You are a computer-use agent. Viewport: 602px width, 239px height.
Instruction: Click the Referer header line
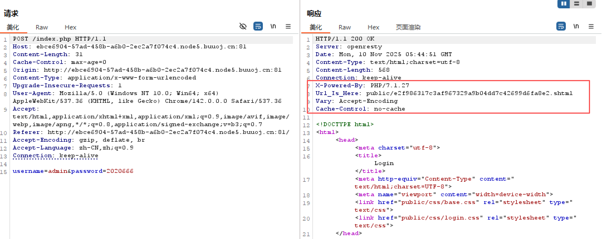pyautogui.click(x=151, y=132)
